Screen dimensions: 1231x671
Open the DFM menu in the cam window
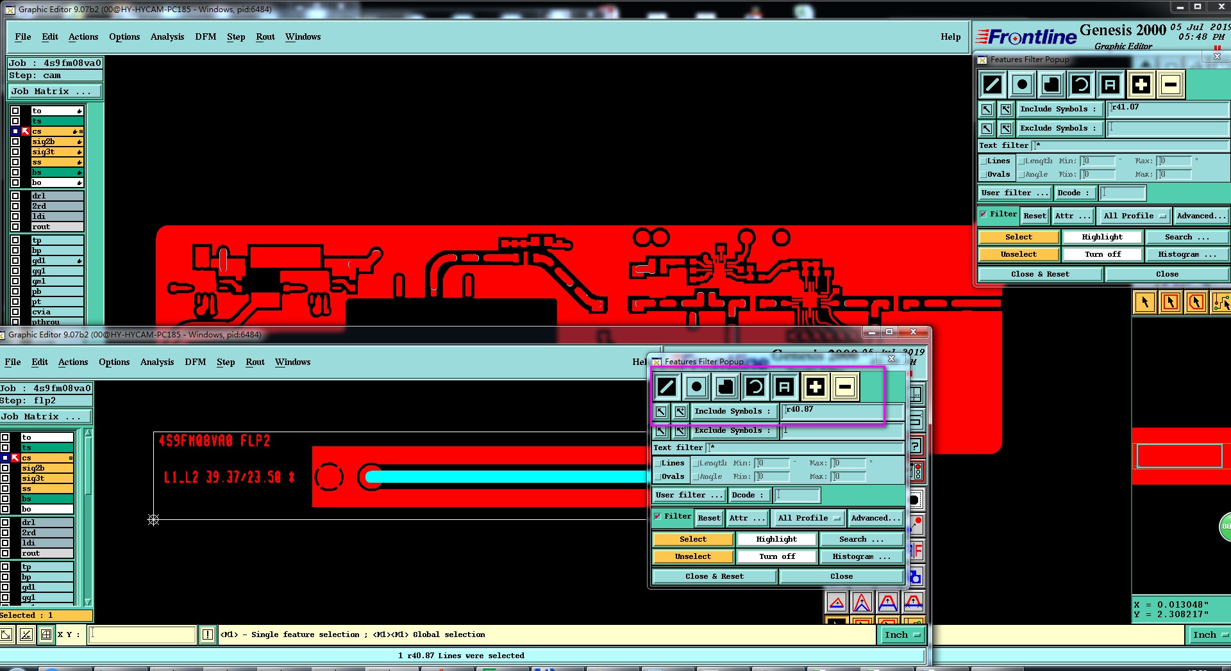pyautogui.click(x=206, y=37)
